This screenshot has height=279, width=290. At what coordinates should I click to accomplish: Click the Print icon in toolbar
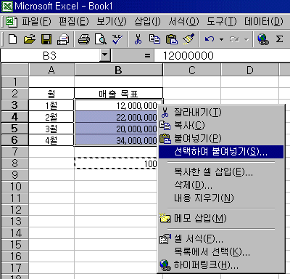pos(84,39)
